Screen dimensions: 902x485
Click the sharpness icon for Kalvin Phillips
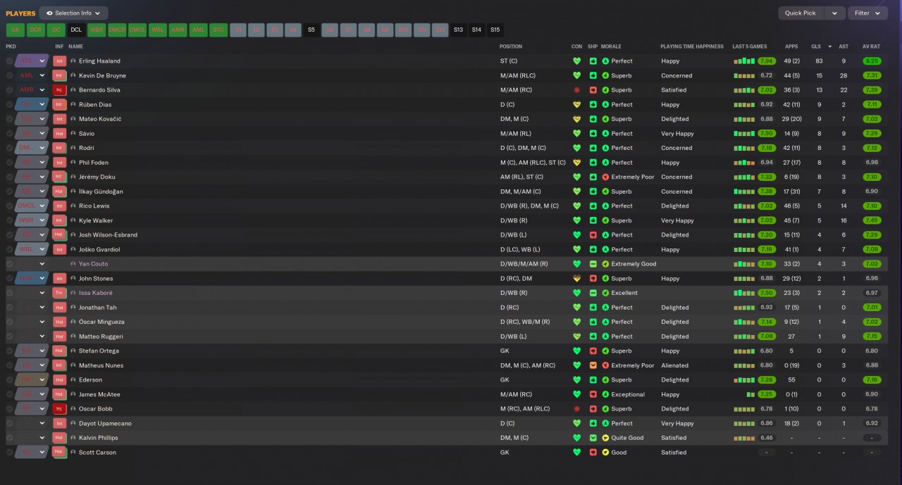coord(593,438)
